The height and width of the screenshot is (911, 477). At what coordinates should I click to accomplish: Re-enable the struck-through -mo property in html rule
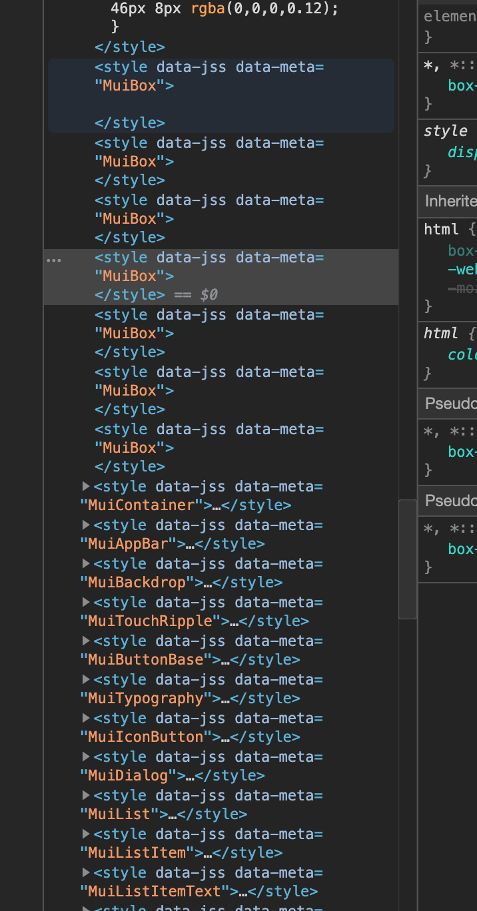[x=463, y=288]
